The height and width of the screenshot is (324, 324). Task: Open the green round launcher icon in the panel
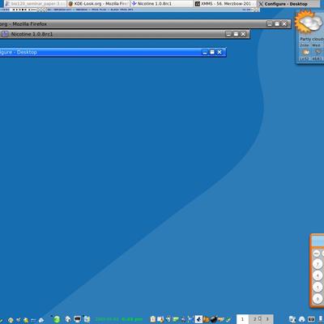pos(57,319)
